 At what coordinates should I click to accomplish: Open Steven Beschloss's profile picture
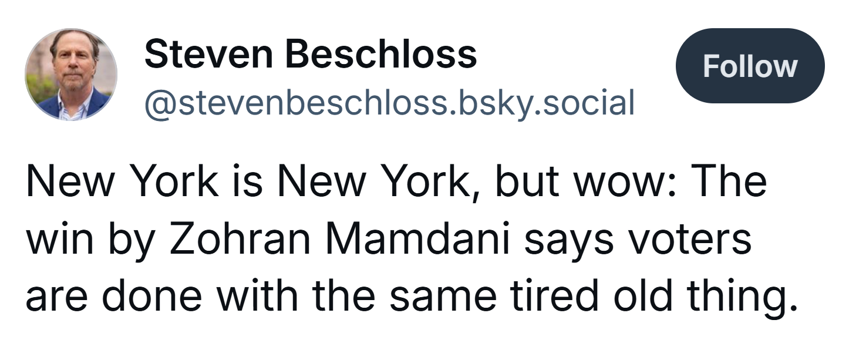[71, 74]
